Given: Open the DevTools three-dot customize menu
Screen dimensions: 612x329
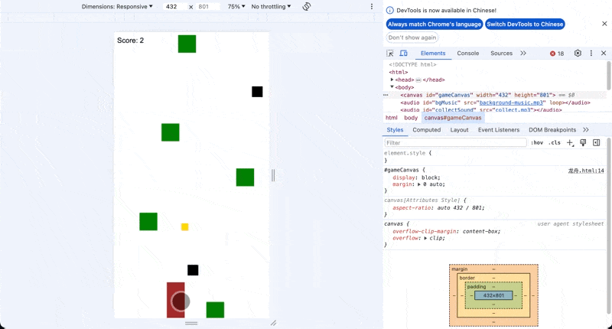Looking at the screenshot, I should 591,54.
